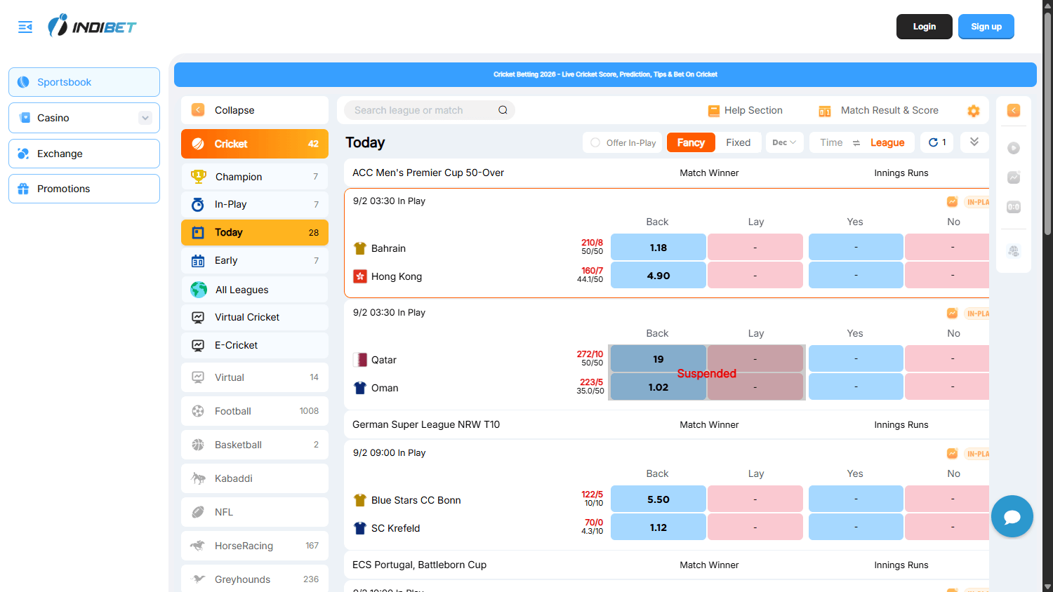Select HorseRacing from the sports list
1053x592 pixels.
coord(255,546)
